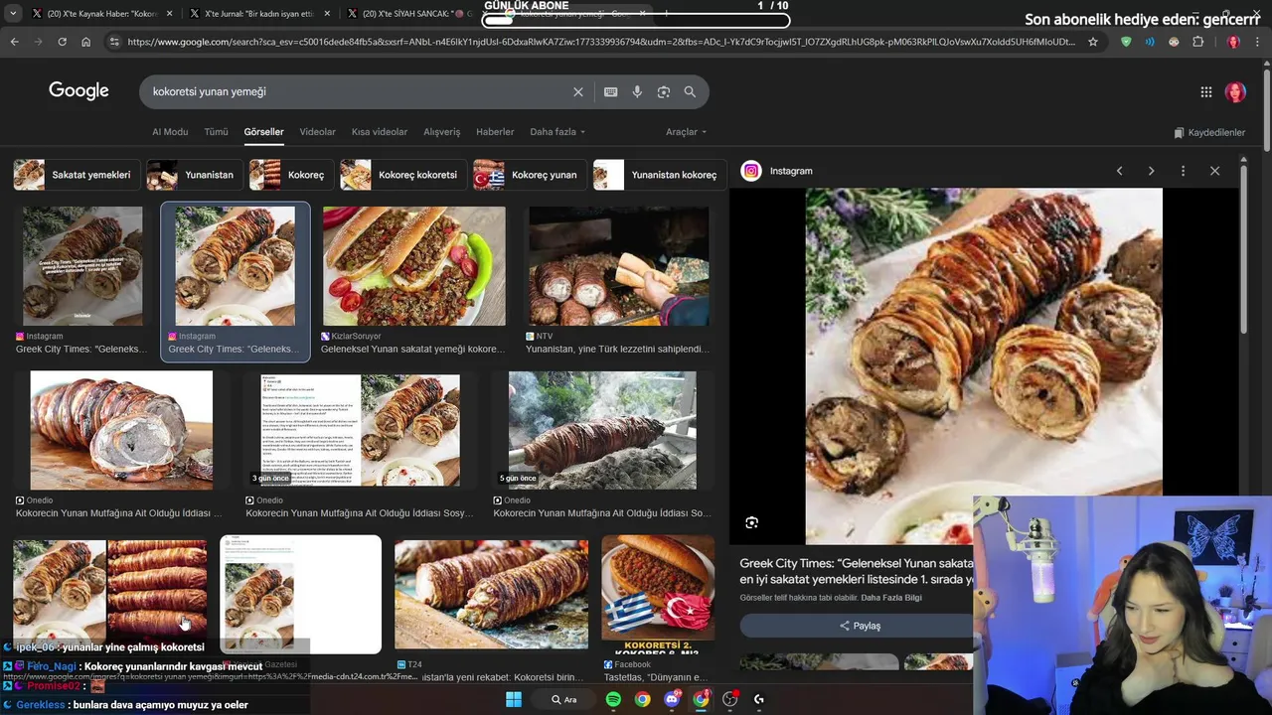Switch to the Alışveriş tab
The width and height of the screenshot is (1272, 715).
coord(442,132)
